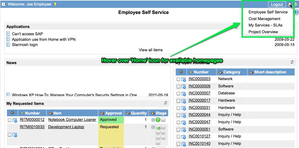The image size is (299, 148).
Task: Open the gear icon in the incidents table header
Action: pos(181,72)
